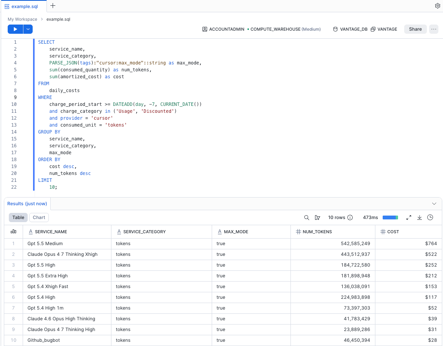Open the results filter icon
This screenshot has height=346, width=443.
tap(317, 217)
